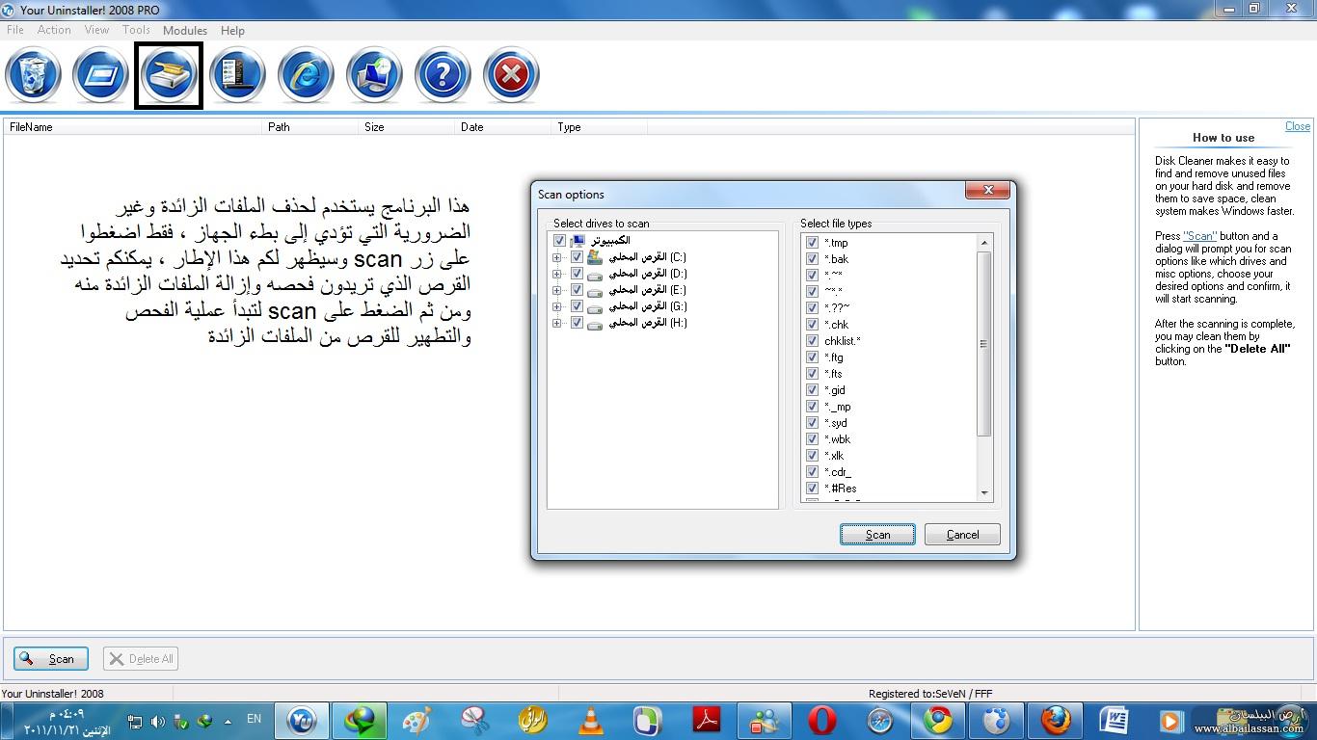Click the blue question mark help icon

tap(443, 75)
